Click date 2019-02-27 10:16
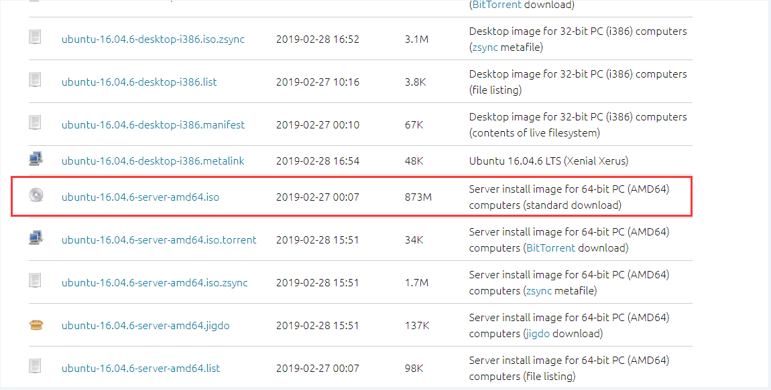The height and width of the screenshot is (390, 771). [x=318, y=82]
